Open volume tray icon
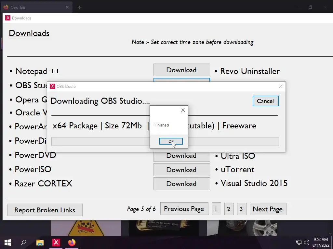 [x=306, y=243]
